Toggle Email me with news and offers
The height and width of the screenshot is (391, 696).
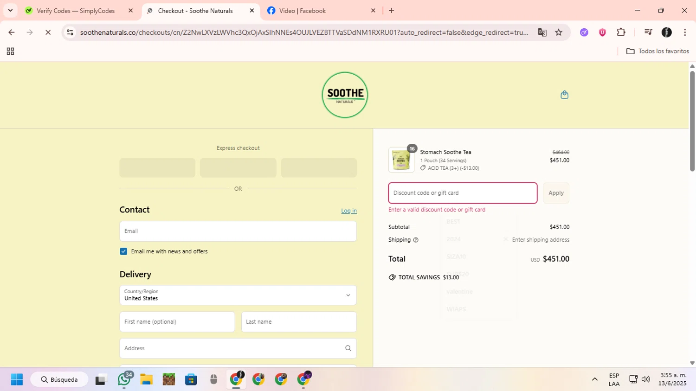tap(123, 251)
